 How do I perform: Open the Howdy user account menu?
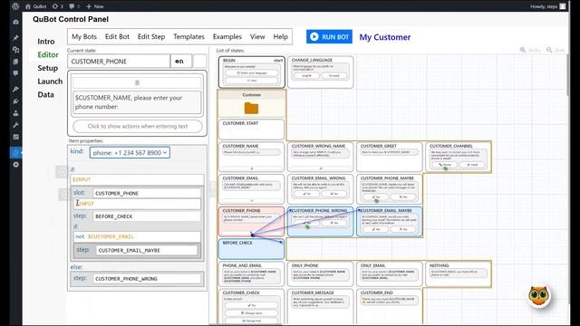pos(547,6)
